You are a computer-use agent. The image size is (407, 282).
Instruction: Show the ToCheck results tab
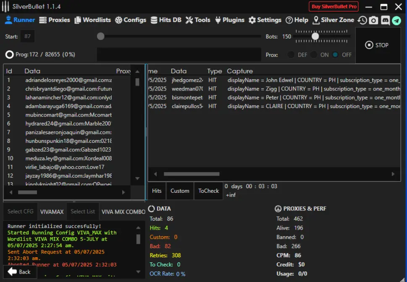pos(208,191)
